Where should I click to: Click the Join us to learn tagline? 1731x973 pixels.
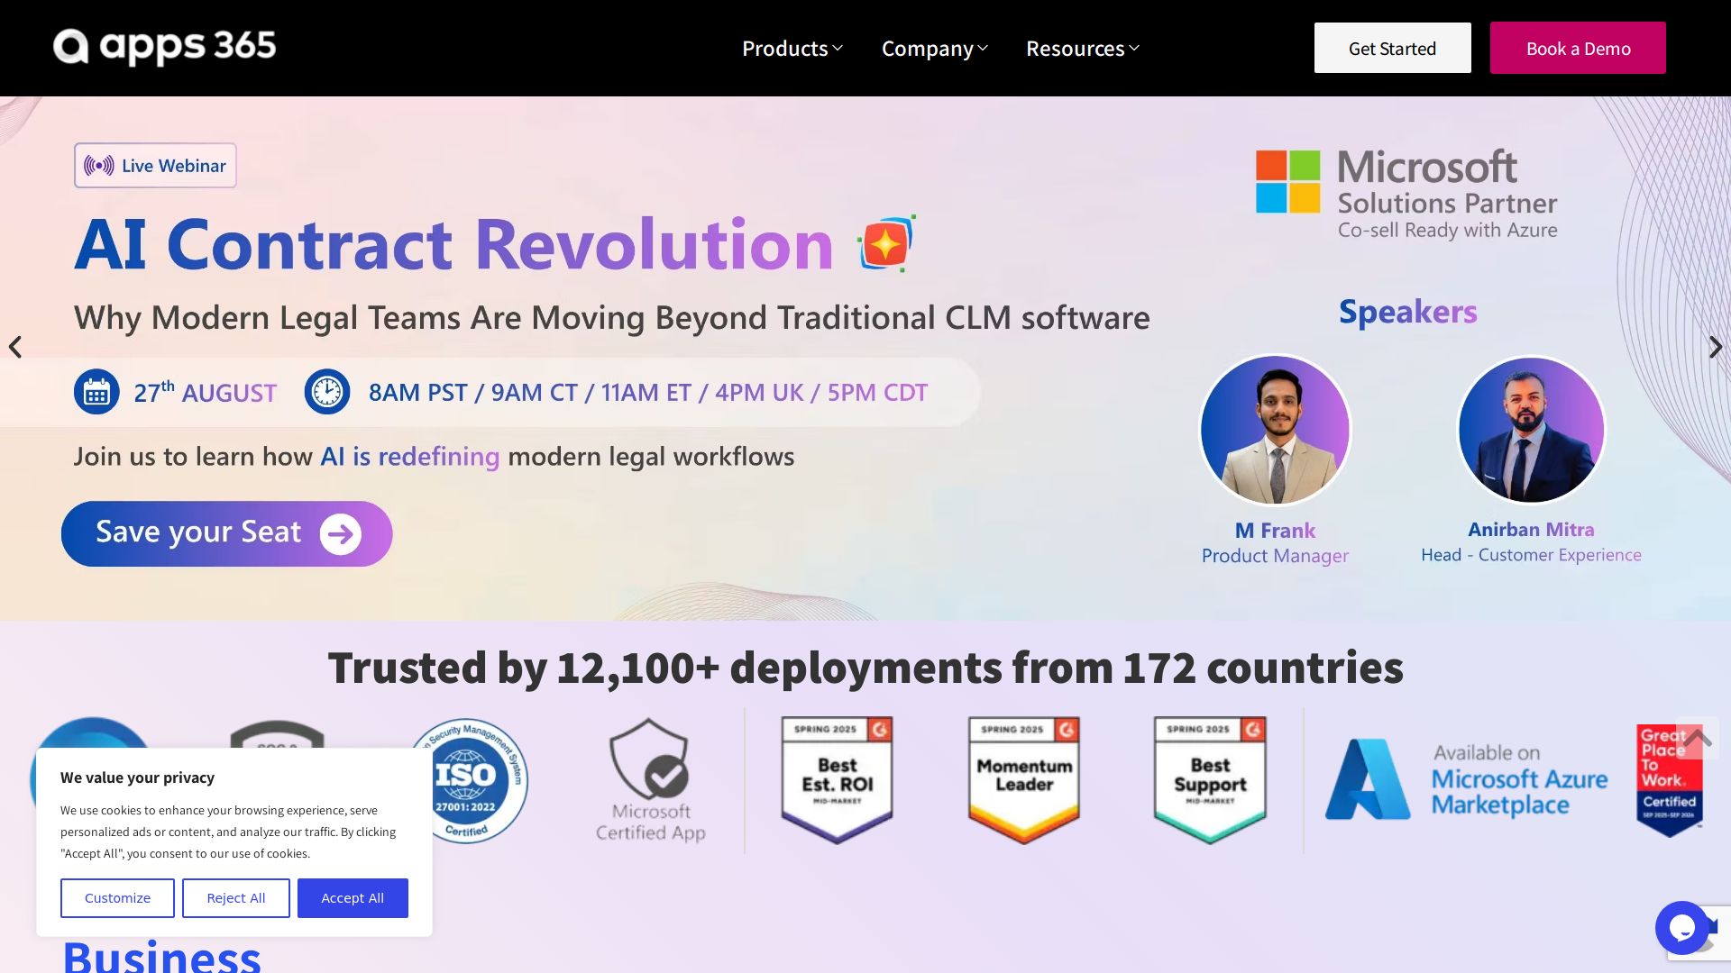tap(434, 457)
